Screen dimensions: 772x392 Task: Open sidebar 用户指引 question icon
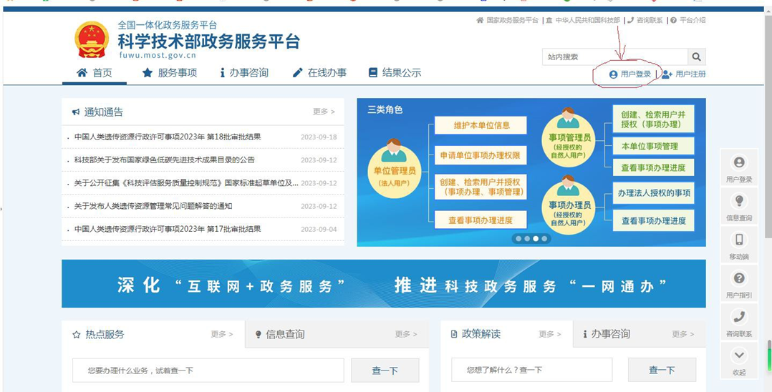click(739, 278)
